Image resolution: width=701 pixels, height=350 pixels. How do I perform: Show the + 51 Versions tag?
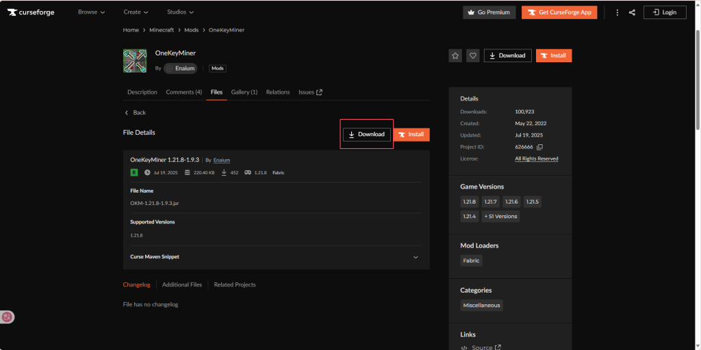(500, 216)
